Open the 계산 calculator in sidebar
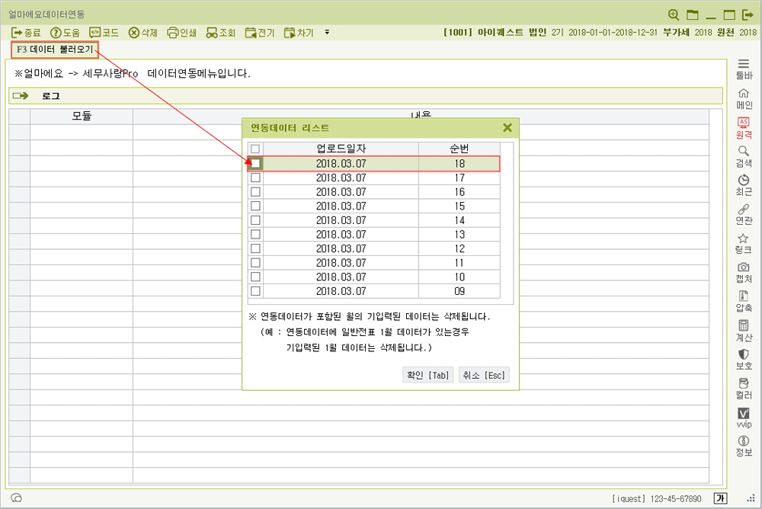Screen dimensions: 762x509 [744, 331]
